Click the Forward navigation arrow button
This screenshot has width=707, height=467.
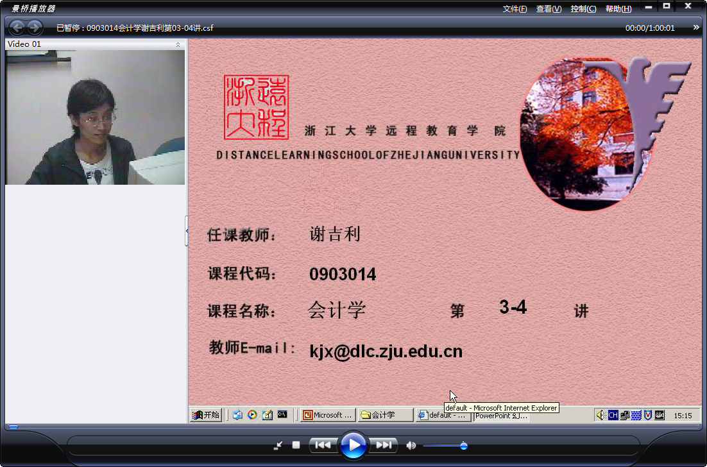(35, 28)
